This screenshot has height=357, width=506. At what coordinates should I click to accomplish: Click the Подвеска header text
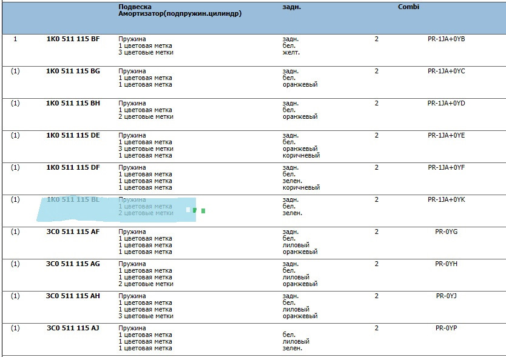pos(135,7)
